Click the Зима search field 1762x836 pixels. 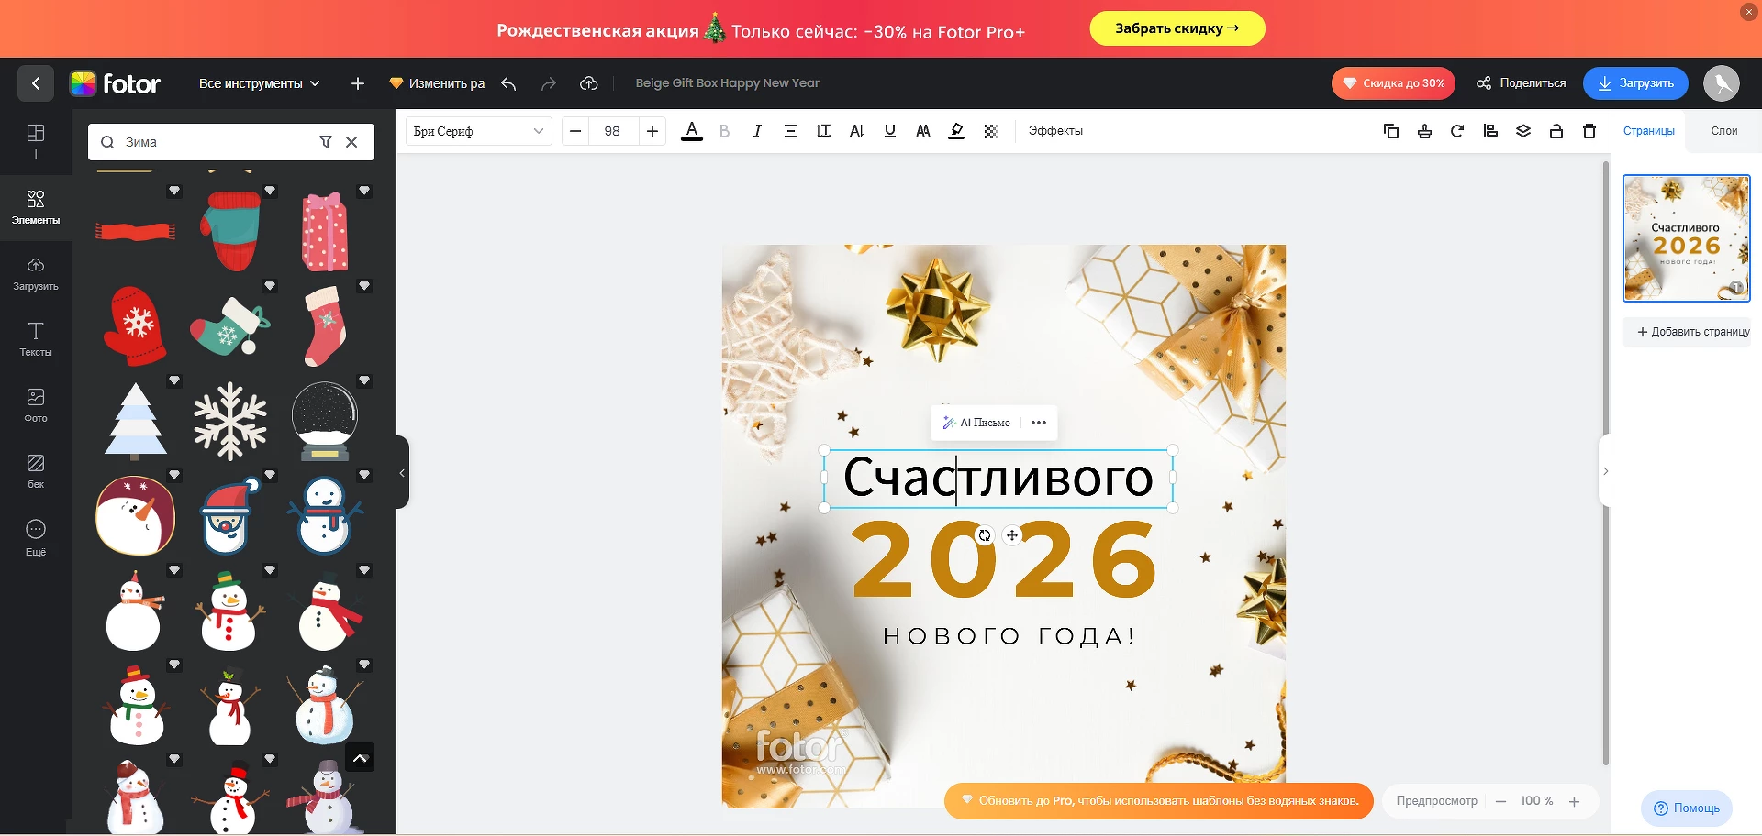tap(216, 142)
